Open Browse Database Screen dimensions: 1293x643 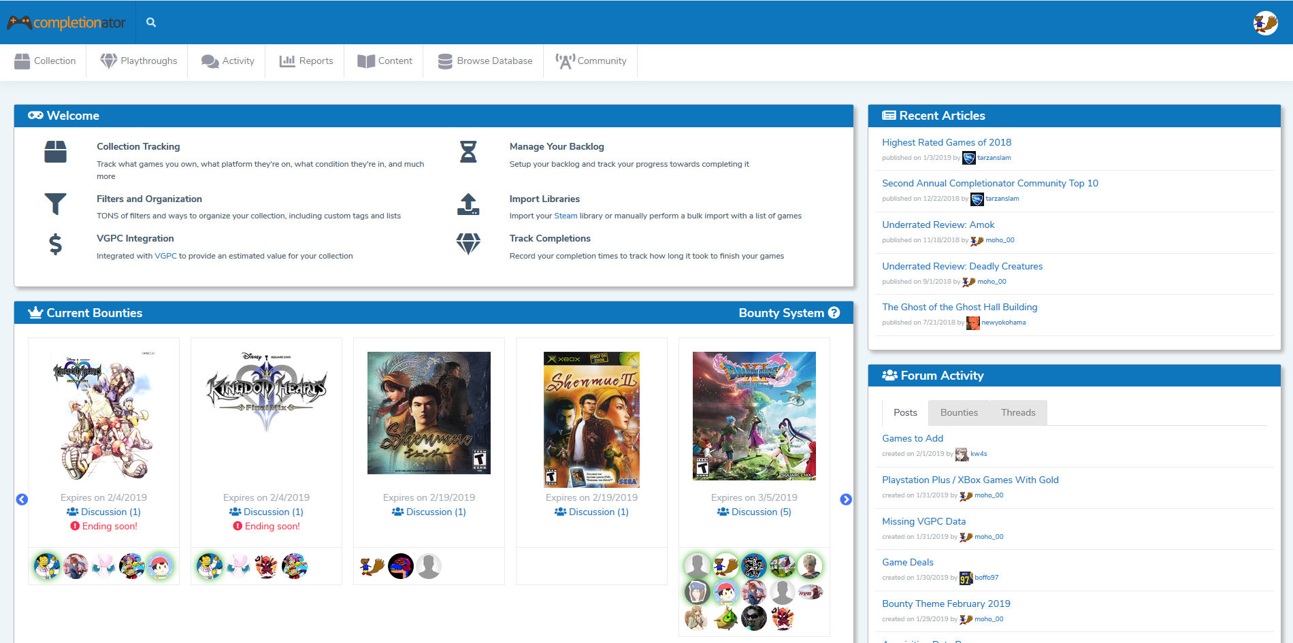click(x=485, y=61)
